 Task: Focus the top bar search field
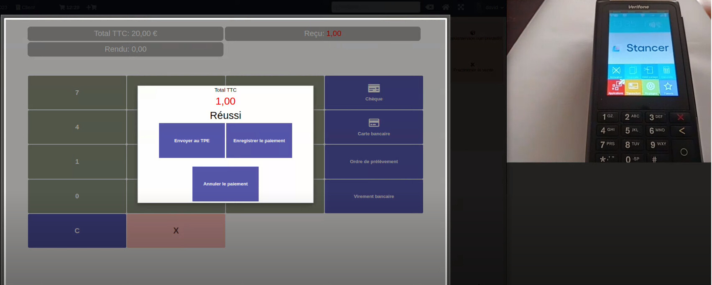(x=376, y=7)
